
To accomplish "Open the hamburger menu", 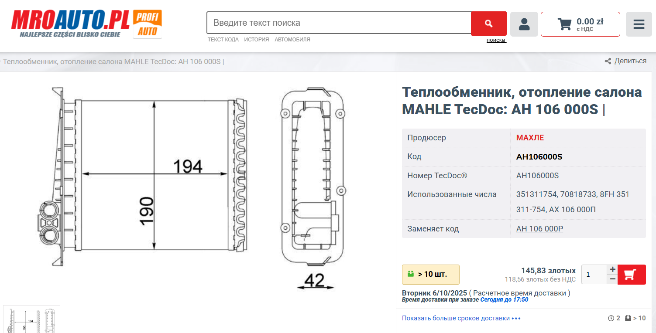I will 639,24.
